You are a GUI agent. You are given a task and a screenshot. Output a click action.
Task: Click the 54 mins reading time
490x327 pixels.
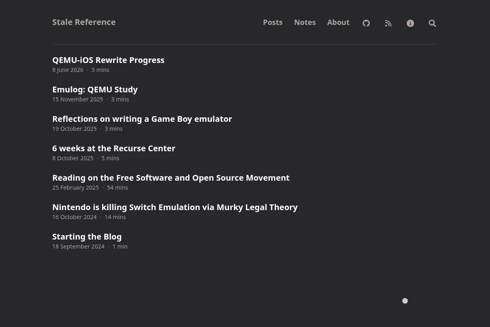tap(118, 188)
